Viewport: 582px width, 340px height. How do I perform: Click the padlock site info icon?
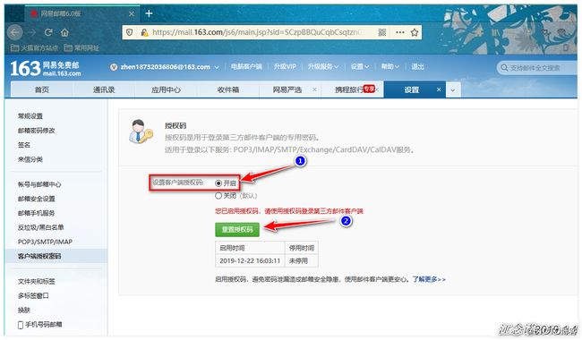pyautogui.click(x=144, y=32)
